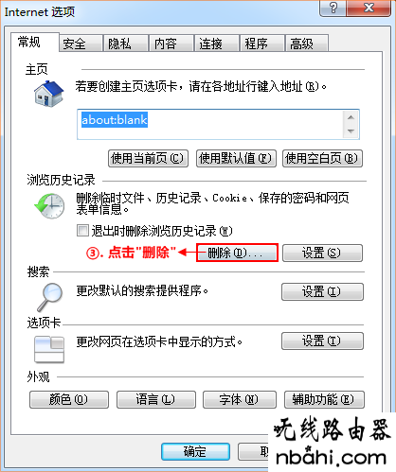Viewport: 396px width, 472px height.
Task: Click the 字体(N) button
Action: click(240, 400)
